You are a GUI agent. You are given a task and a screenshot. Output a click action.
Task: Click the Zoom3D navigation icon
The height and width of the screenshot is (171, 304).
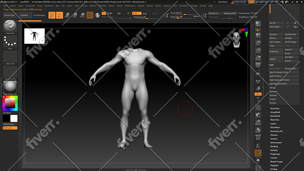click(x=258, y=122)
